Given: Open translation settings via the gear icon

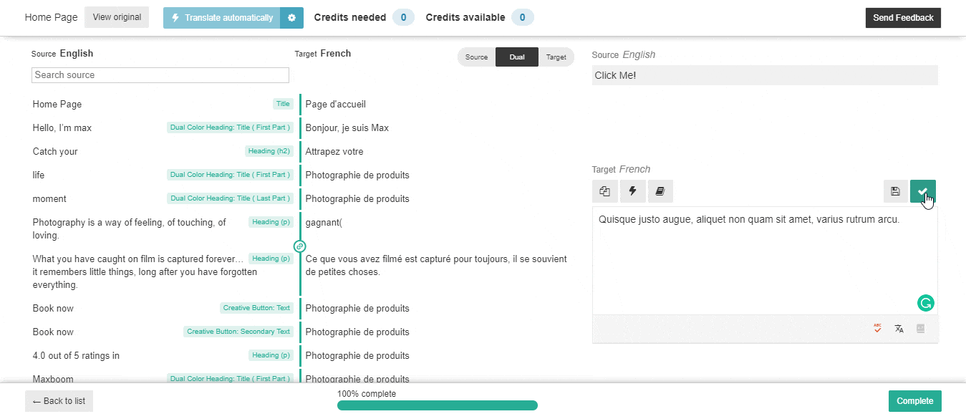Looking at the screenshot, I should pos(291,17).
